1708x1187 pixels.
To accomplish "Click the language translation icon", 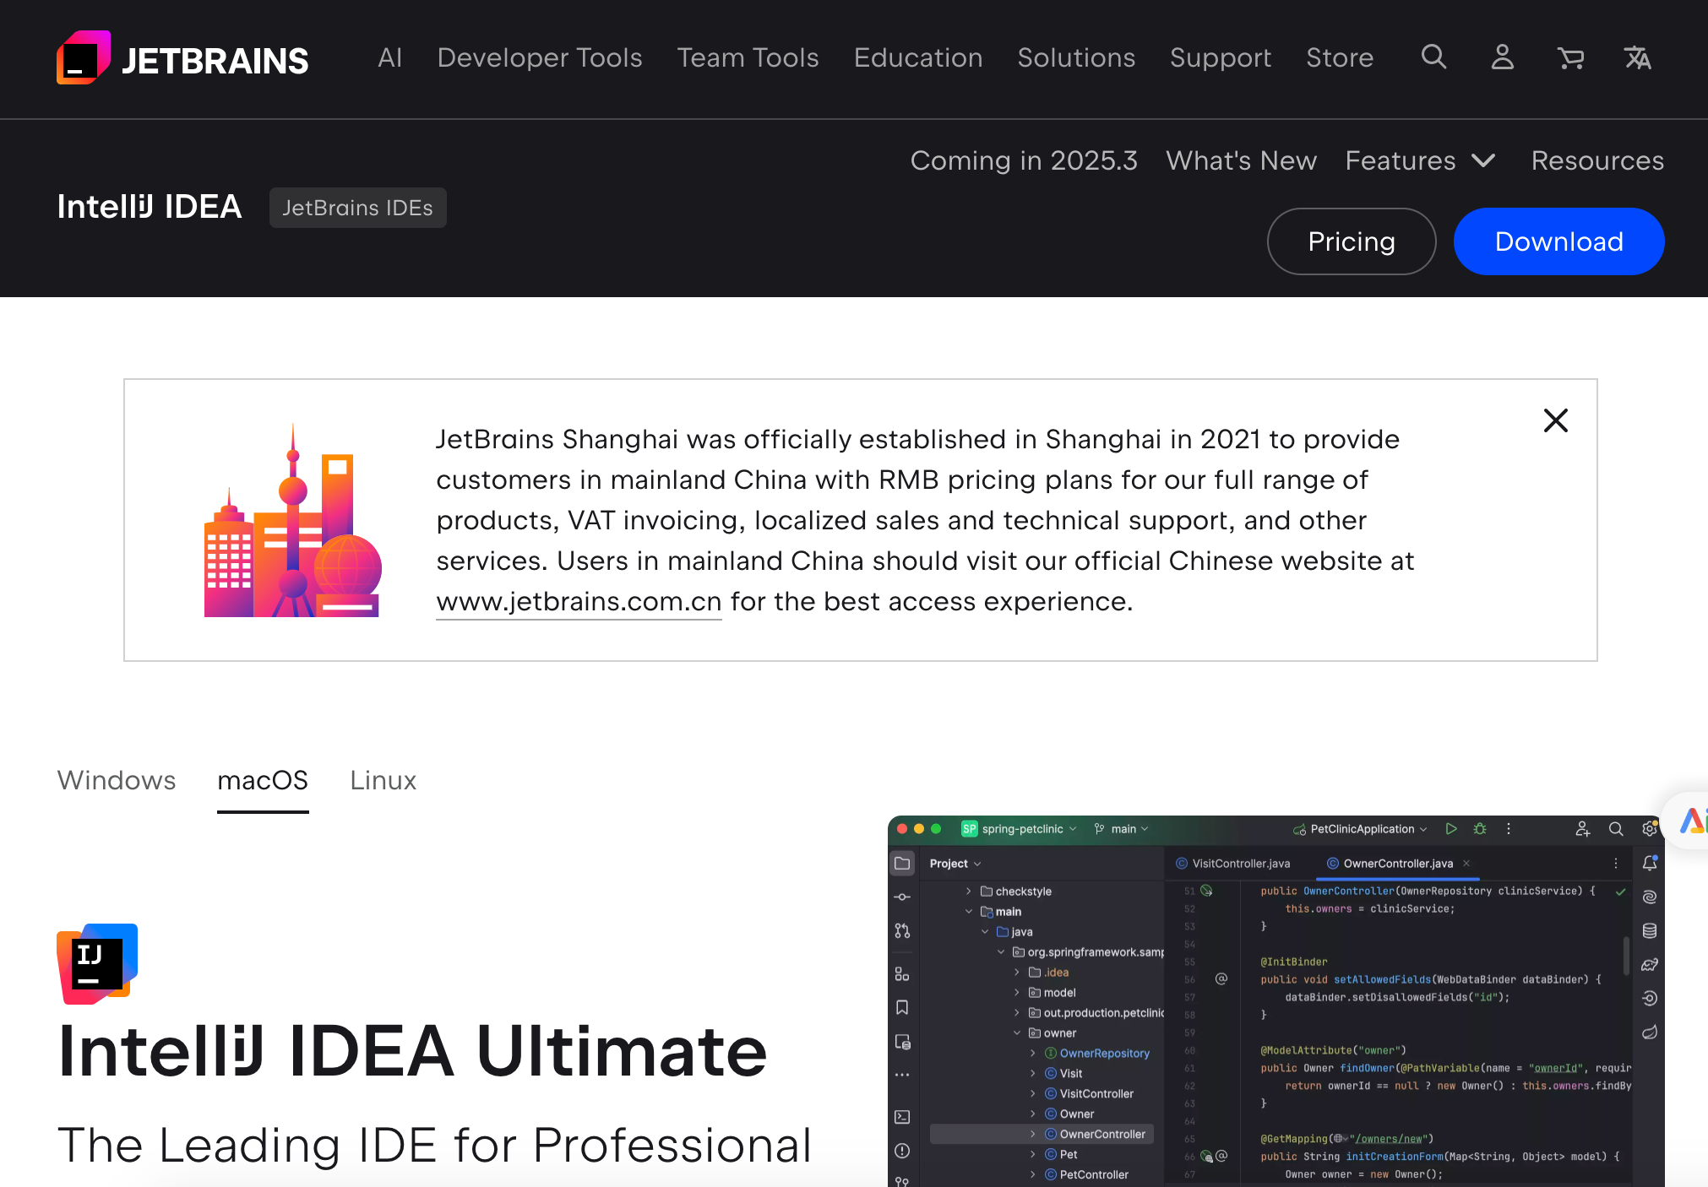I will click(x=1637, y=57).
